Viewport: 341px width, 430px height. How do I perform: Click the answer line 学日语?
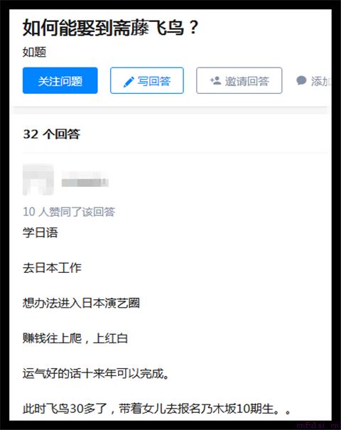click(x=40, y=232)
